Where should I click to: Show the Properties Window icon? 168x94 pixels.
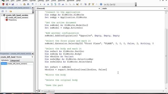[x=89, y=4]
